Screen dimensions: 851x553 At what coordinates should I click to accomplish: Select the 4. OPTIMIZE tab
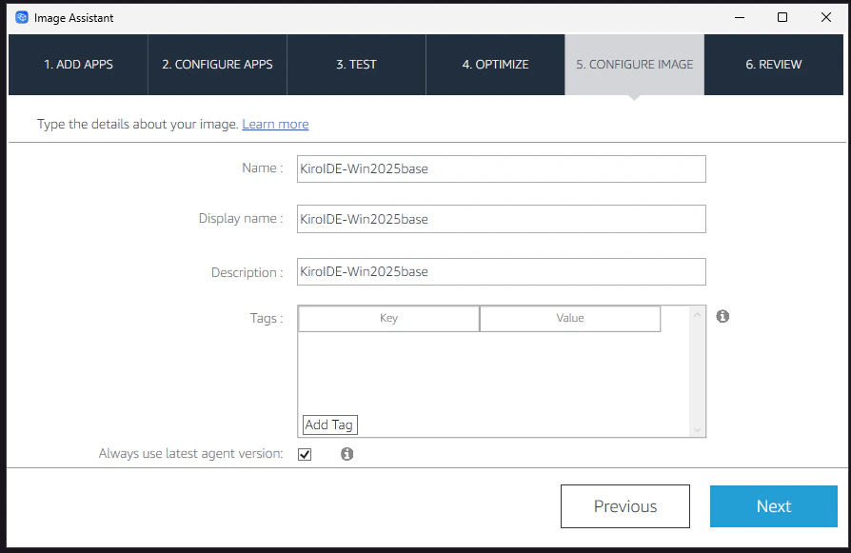[x=495, y=65]
